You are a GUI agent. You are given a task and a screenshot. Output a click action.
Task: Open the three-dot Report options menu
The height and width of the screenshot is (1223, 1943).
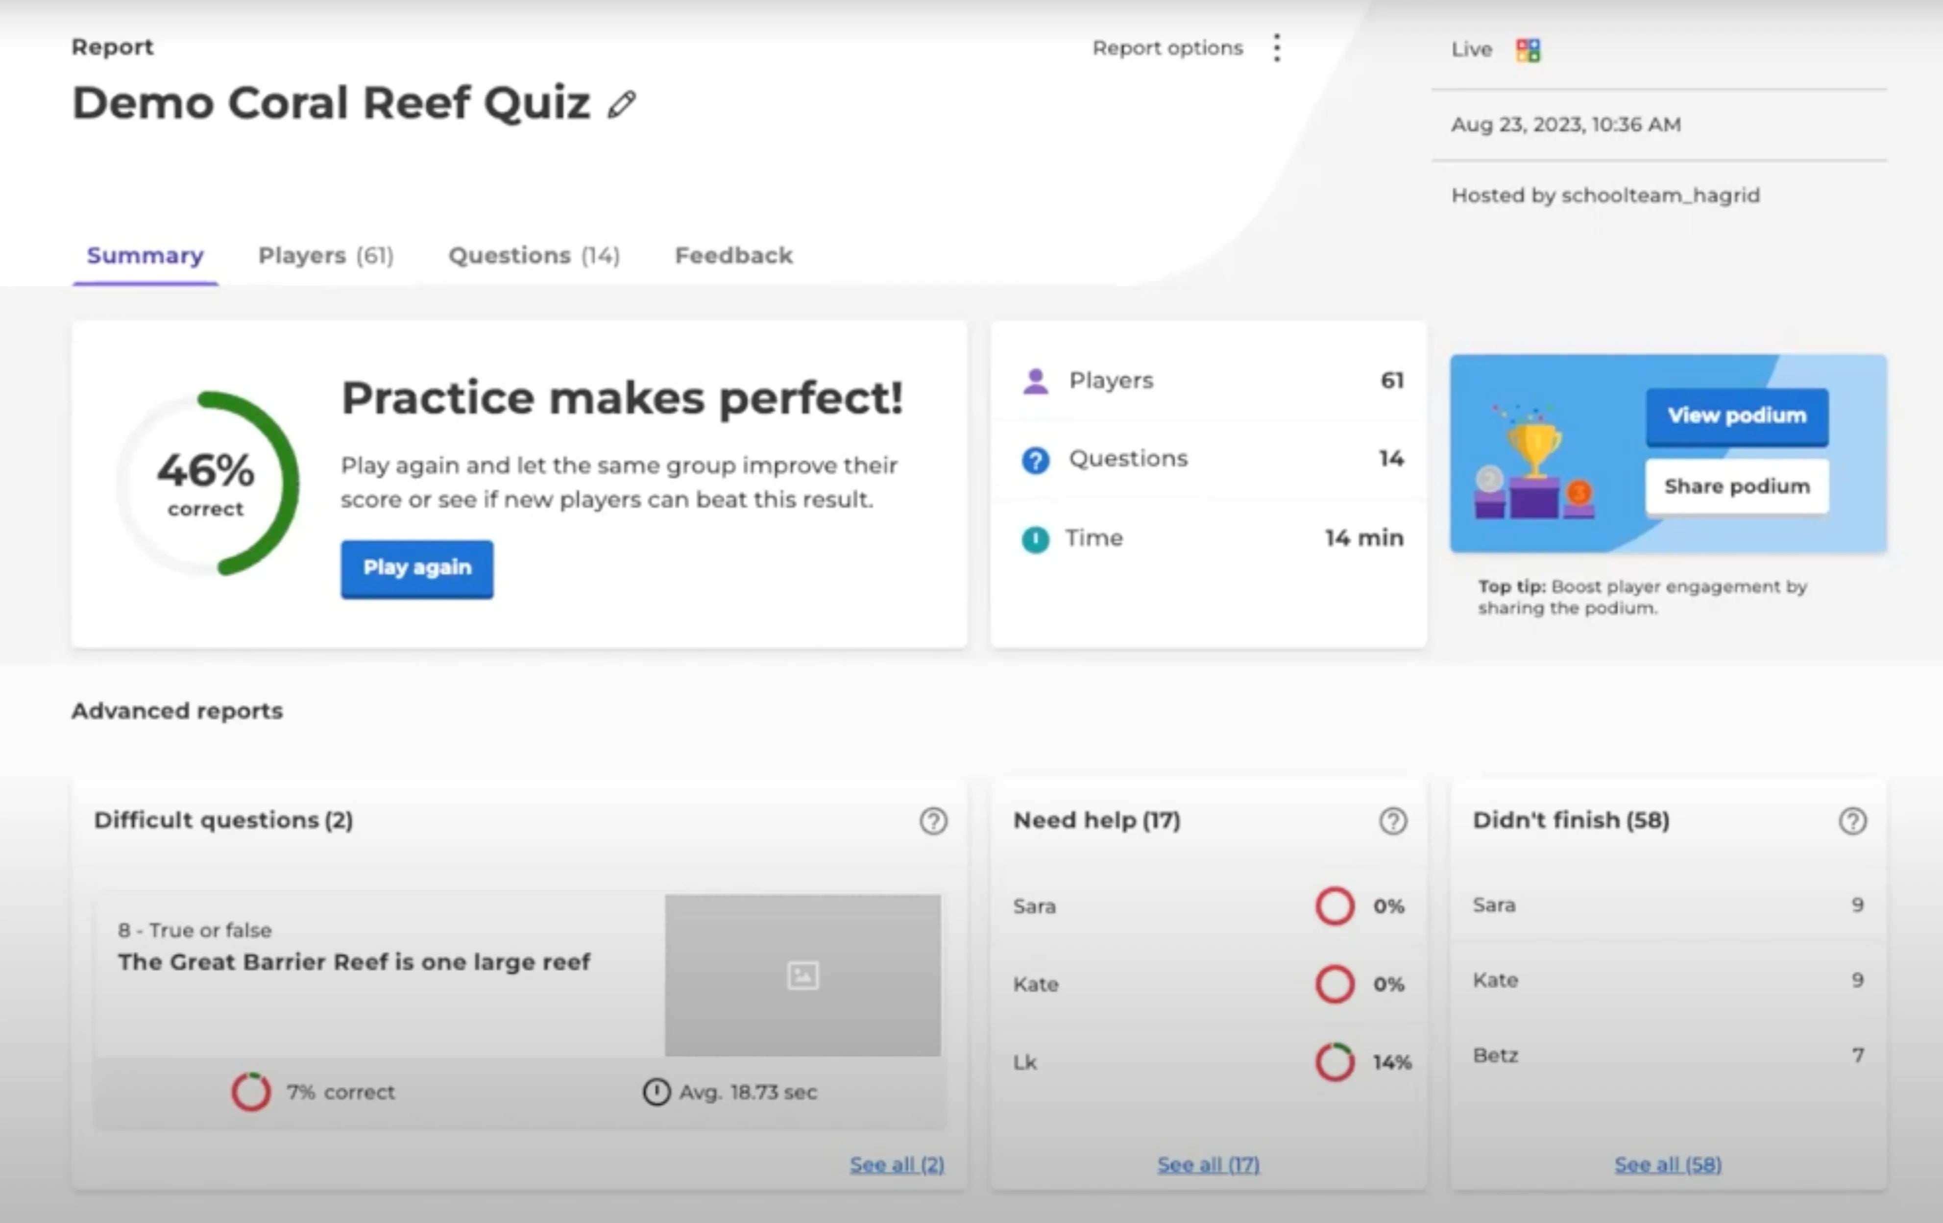(x=1277, y=49)
